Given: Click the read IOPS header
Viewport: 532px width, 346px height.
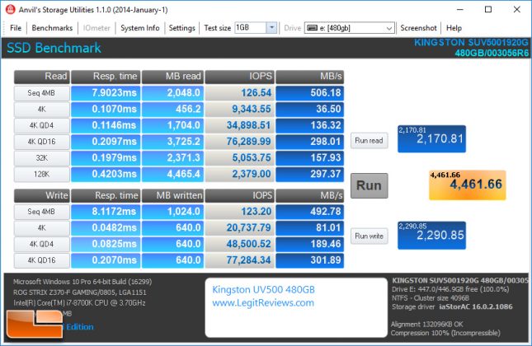Looking at the screenshot, I should point(239,77).
